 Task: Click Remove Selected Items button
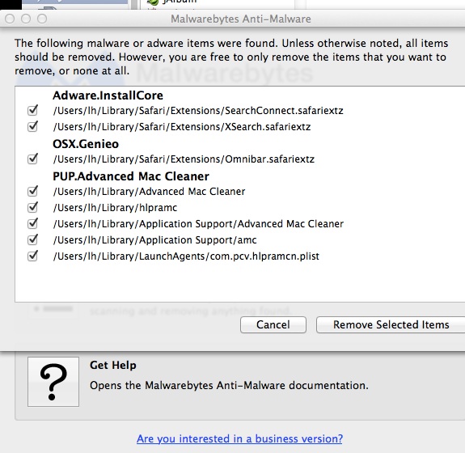[391, 324]
